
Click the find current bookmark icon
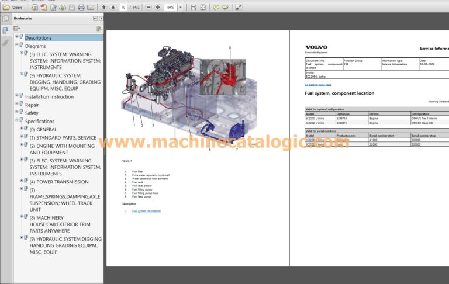[99, 29]
